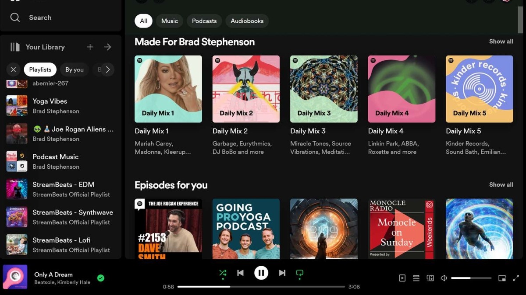Show all Episodes for you
Screen dimensions: 526x295
(501, 185)
